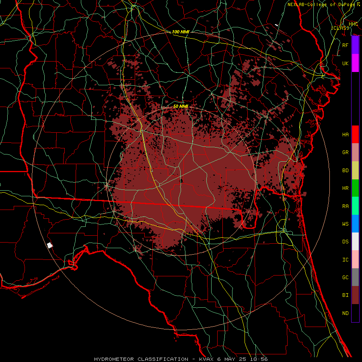Viewport: 362px width, 362px height.
Task: Click the RF legend label
Action: tap(345, 45)
